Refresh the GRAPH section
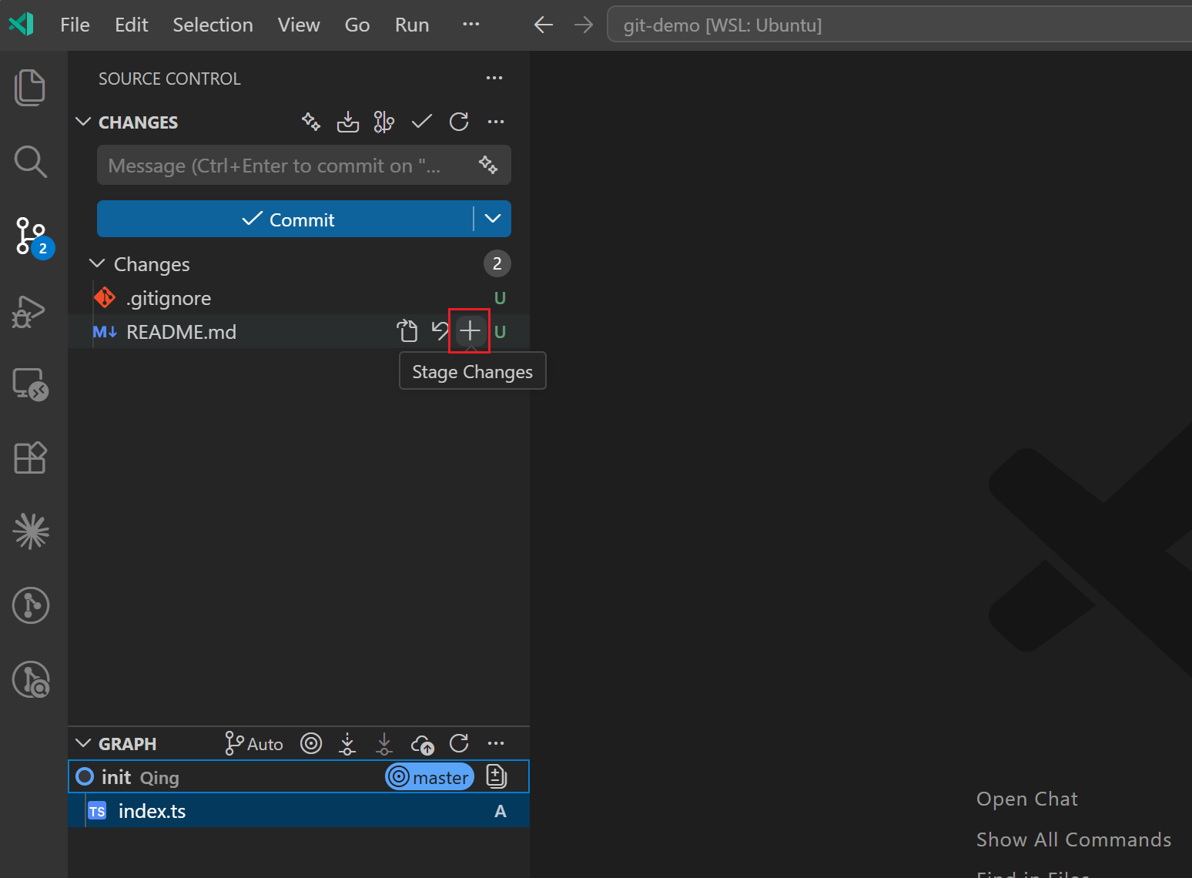Screen dimensions: 1192x878 [459, 743]
